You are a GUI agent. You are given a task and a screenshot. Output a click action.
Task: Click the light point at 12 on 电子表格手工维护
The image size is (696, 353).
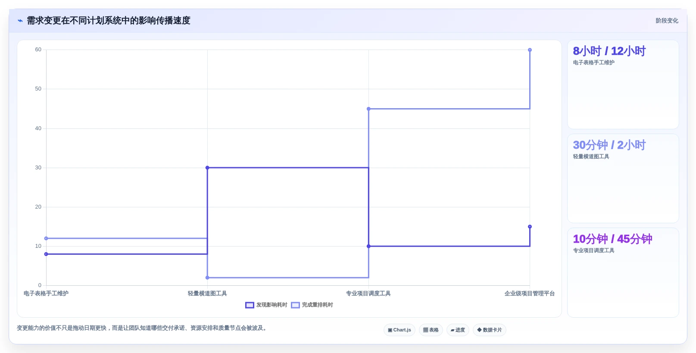point(46,238)
